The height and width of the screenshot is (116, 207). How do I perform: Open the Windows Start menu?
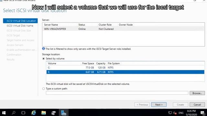4,113
